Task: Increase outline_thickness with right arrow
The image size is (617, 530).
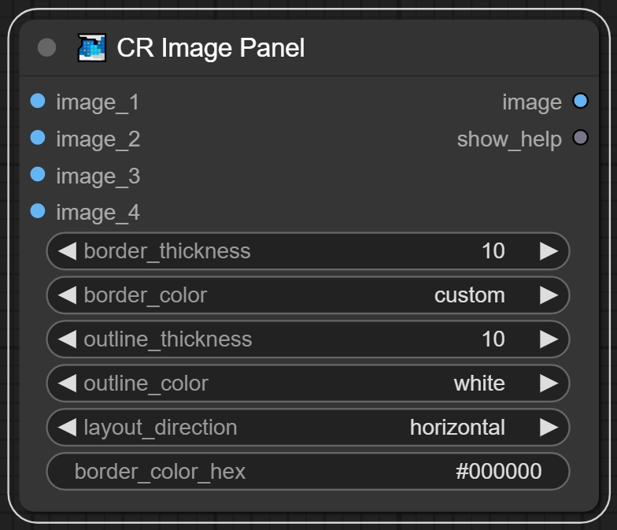Action: (549, 339)
